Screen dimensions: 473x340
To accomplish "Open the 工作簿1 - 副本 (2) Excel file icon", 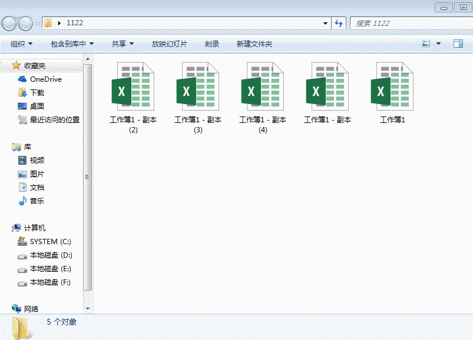I will click(133, 86).
